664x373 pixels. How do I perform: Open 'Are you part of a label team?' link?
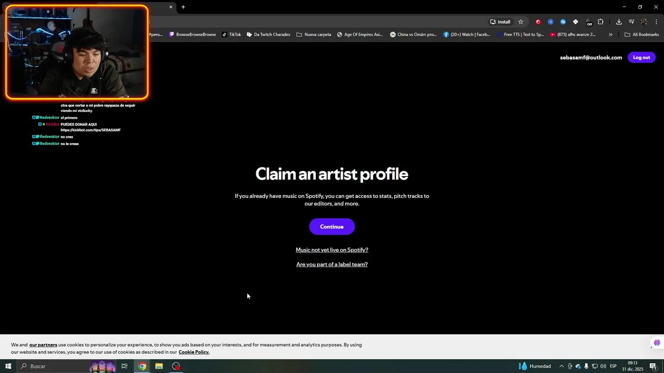tap(332, 264)
